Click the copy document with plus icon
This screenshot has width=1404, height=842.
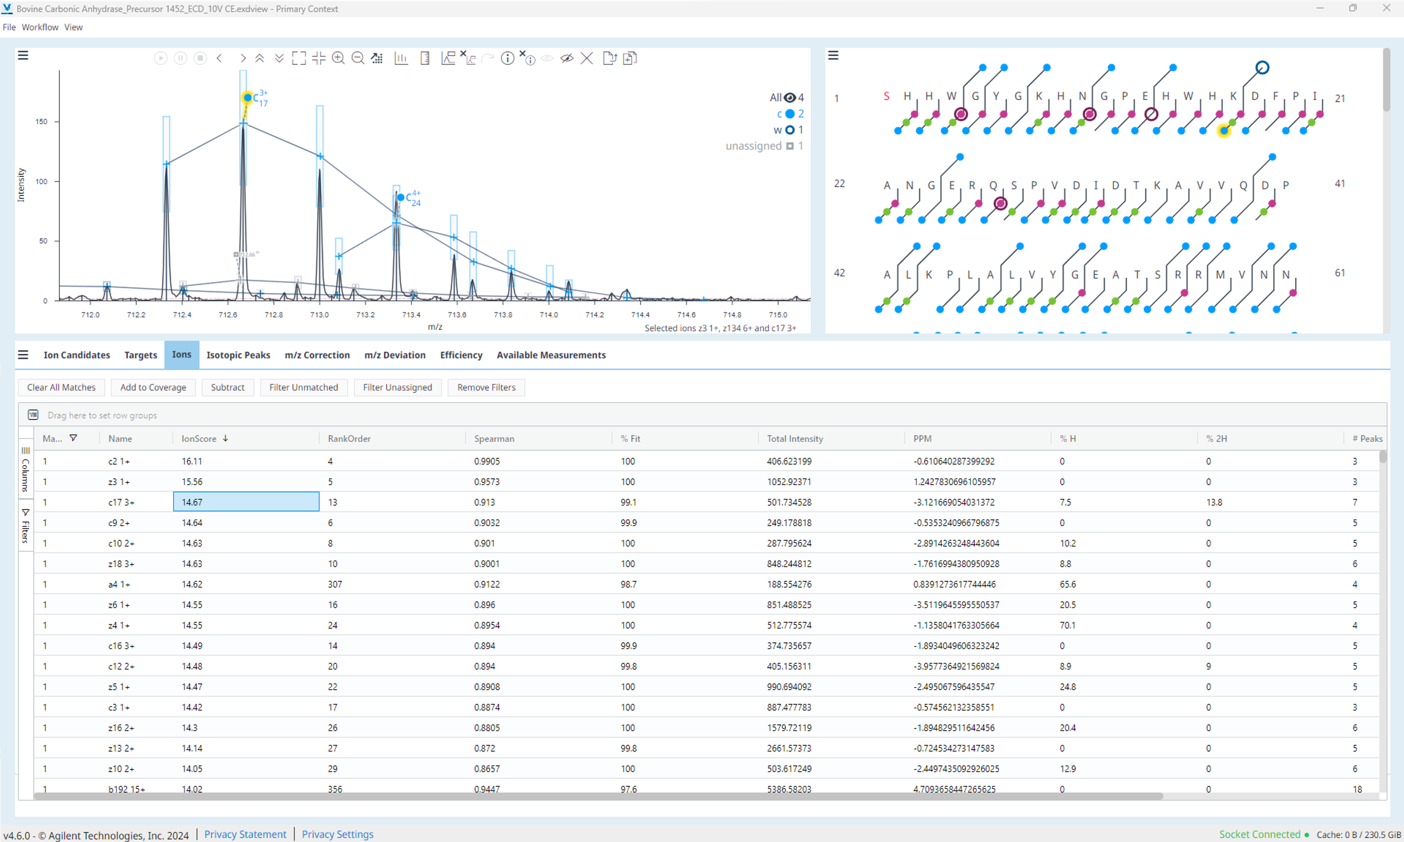tap(630, 58)
